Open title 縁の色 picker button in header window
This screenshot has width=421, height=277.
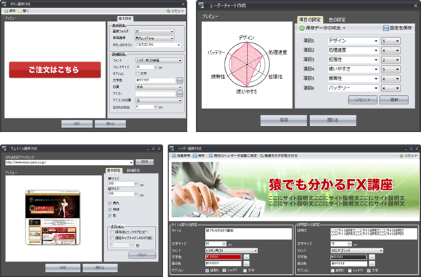pos(246,264)
